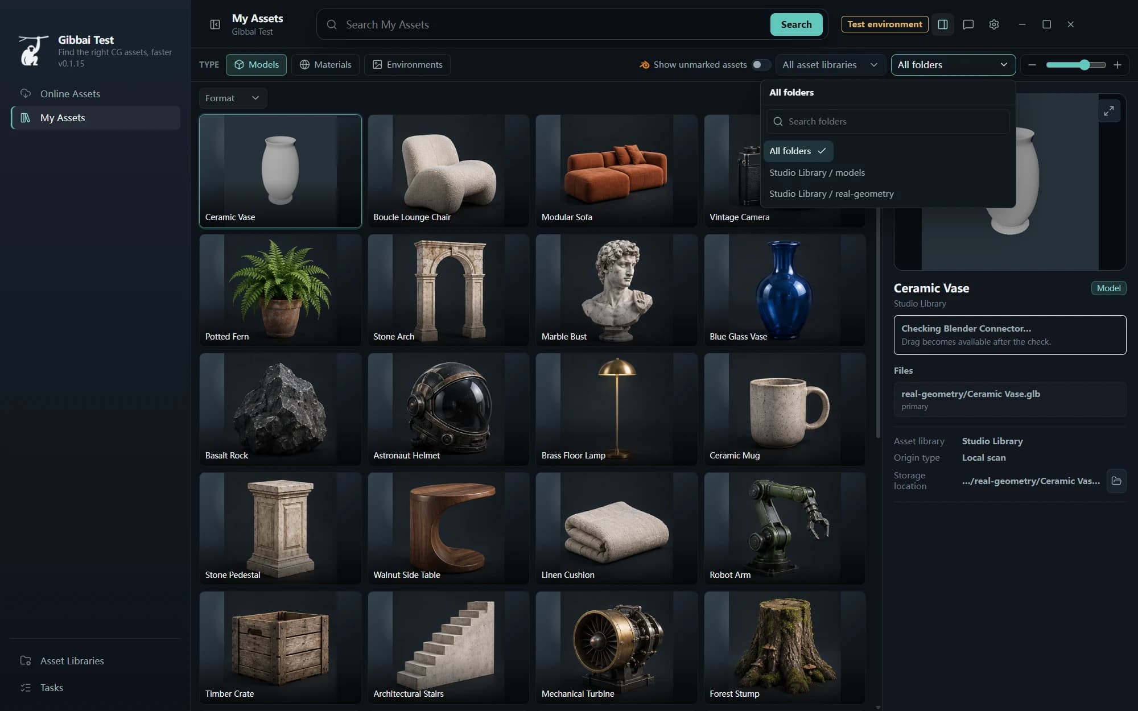Open settings gear icon
The height and width of the screenshot is (711, 1138).
(x=994, y=24)
